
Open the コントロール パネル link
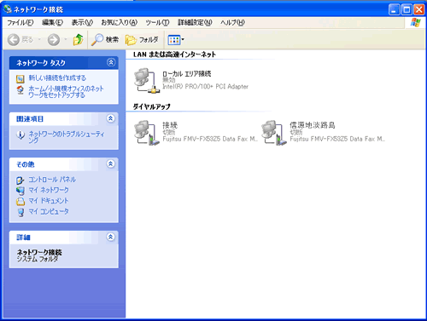tap(52, 180)
